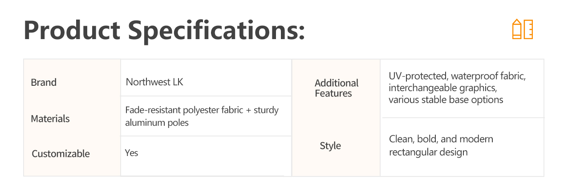Click the Style row label

[330, 146]
